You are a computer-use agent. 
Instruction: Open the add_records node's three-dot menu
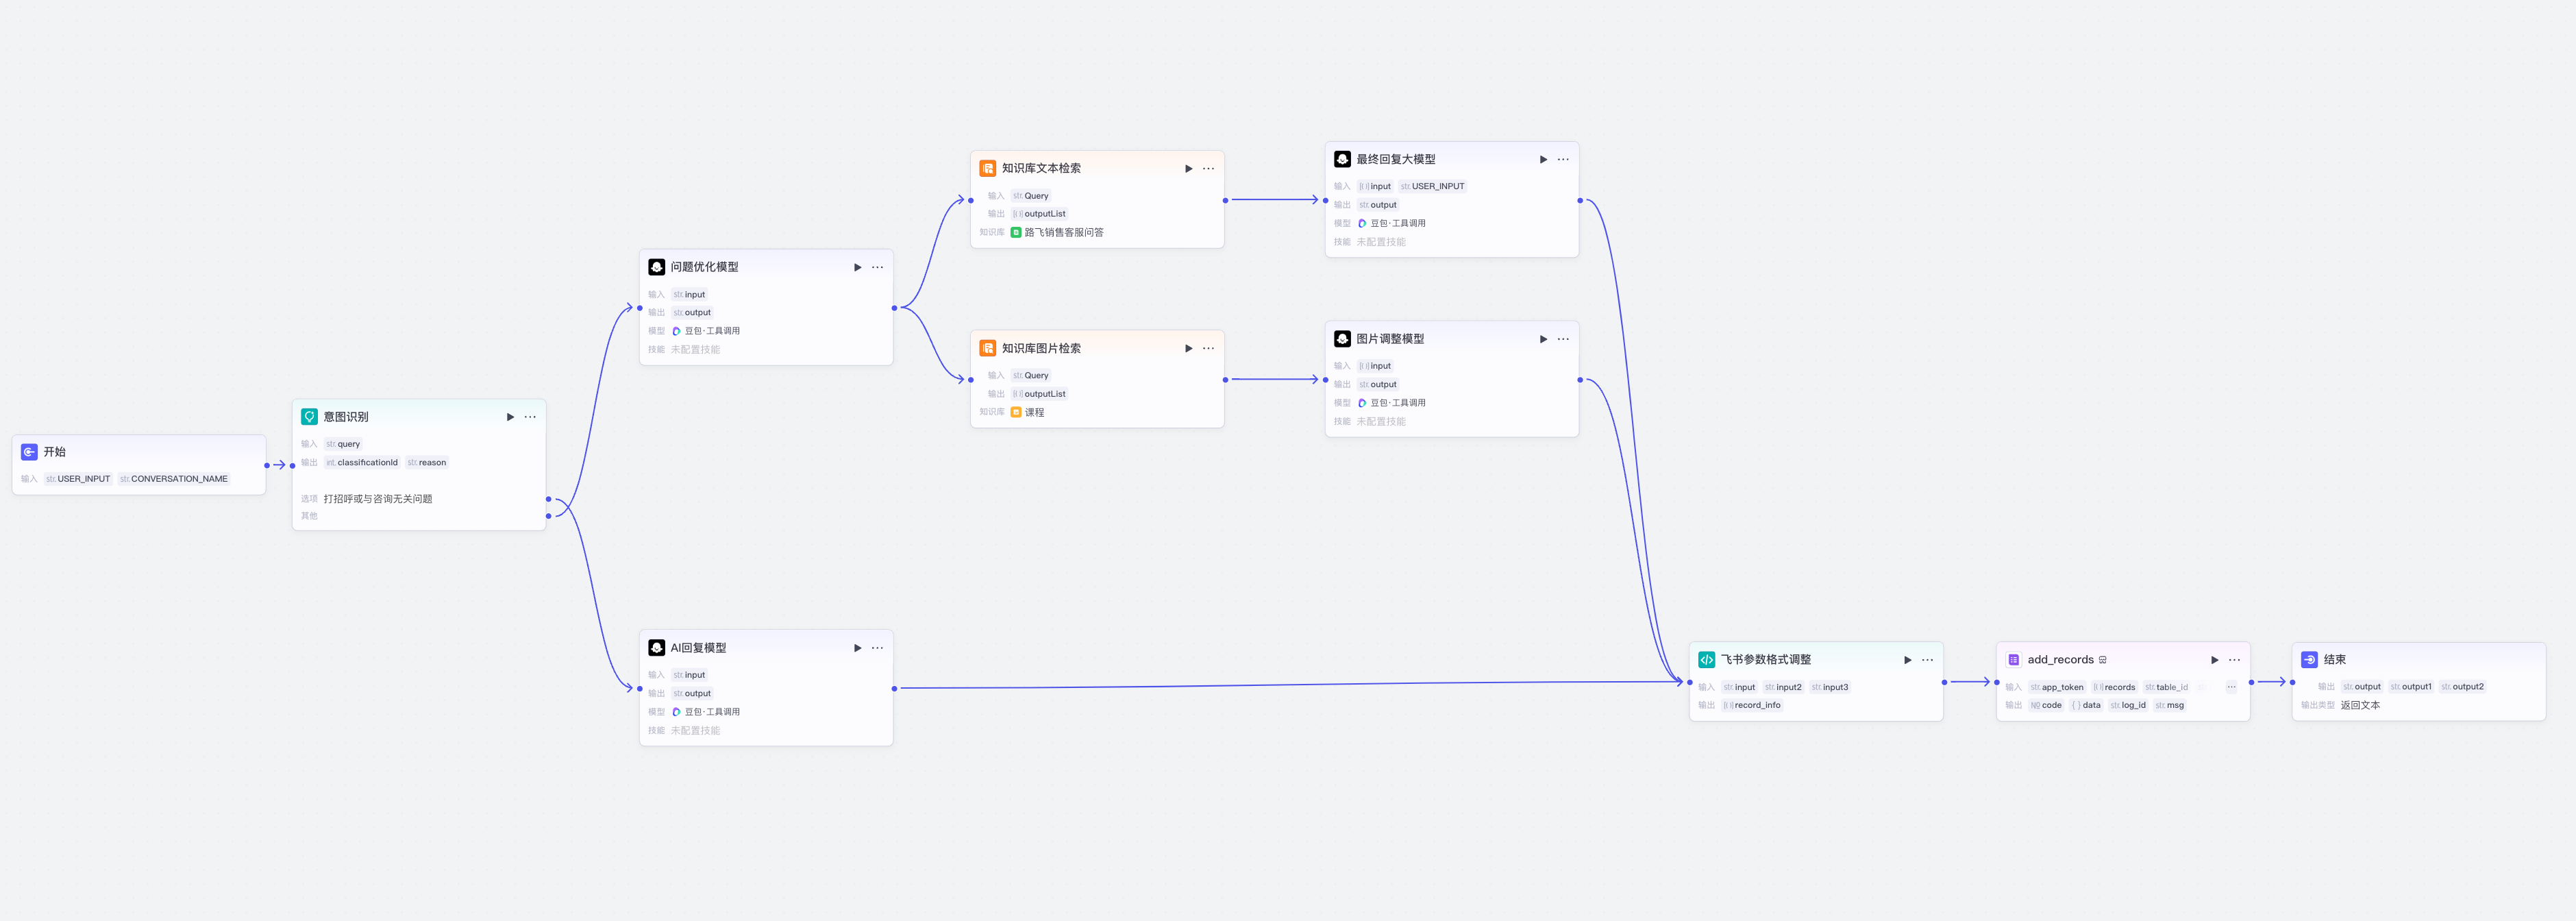(2234, 660)
